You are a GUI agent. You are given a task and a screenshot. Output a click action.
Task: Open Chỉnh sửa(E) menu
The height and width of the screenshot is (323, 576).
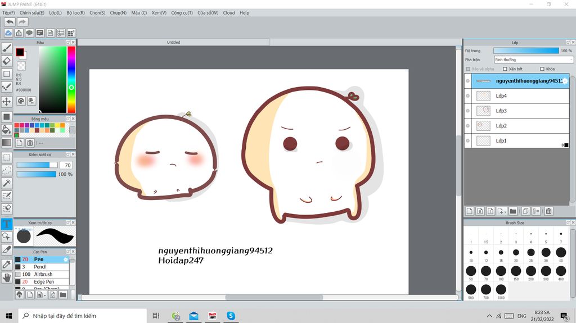tap(31, 13)
